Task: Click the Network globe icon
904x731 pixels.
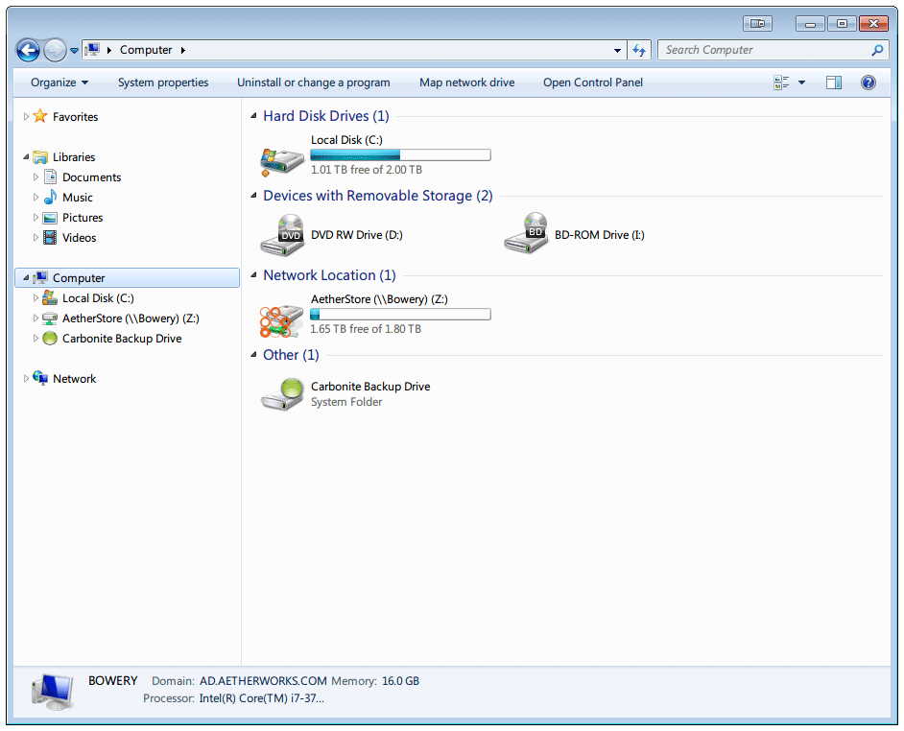Action: click(x=39, y=378)
